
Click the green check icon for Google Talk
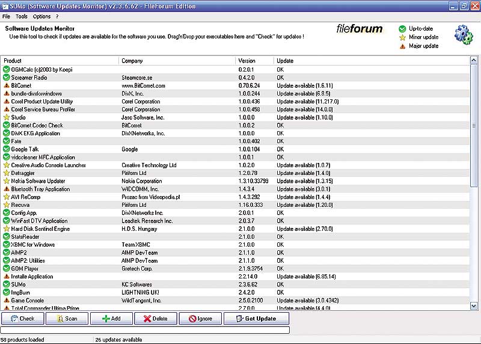click(x=7, y=149)
